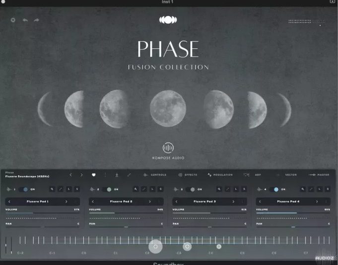The height and width of the screenshot is (265, 338).
Task: Open the Master tab
Action: 319,175
